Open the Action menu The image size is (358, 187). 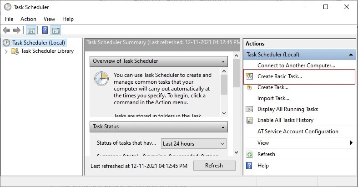[28, 19]
